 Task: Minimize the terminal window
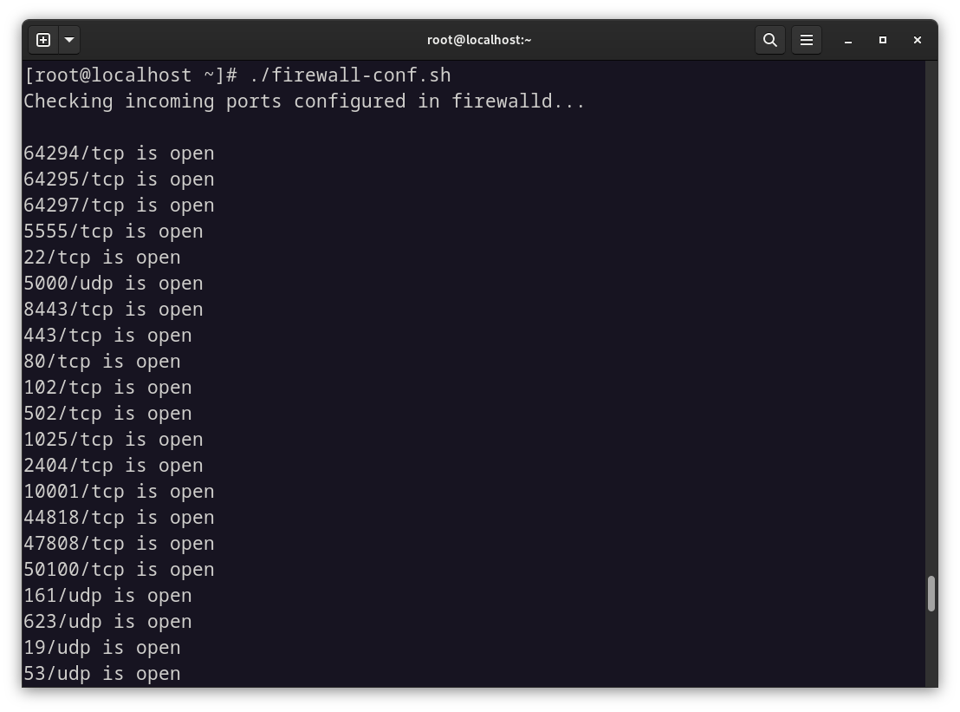click(847, 40)
